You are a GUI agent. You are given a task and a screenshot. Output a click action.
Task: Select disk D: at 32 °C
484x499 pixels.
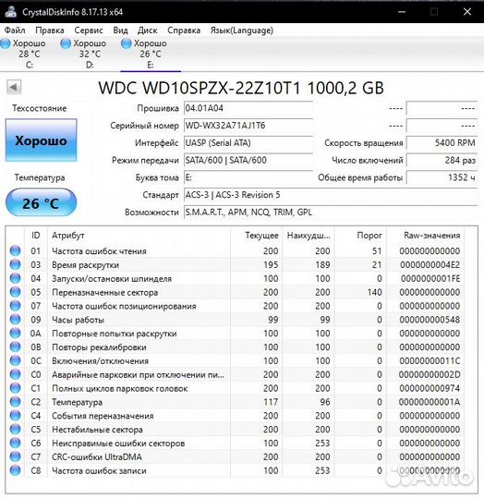pos(84,54)
